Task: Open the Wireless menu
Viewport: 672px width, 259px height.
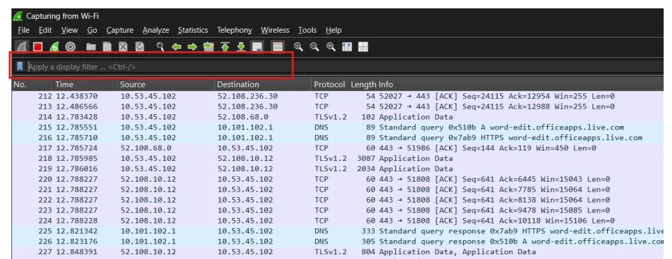Action: 275,30
